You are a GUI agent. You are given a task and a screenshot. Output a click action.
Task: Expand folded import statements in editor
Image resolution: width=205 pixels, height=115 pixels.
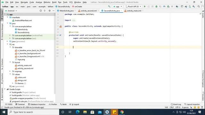coord(74,20)
